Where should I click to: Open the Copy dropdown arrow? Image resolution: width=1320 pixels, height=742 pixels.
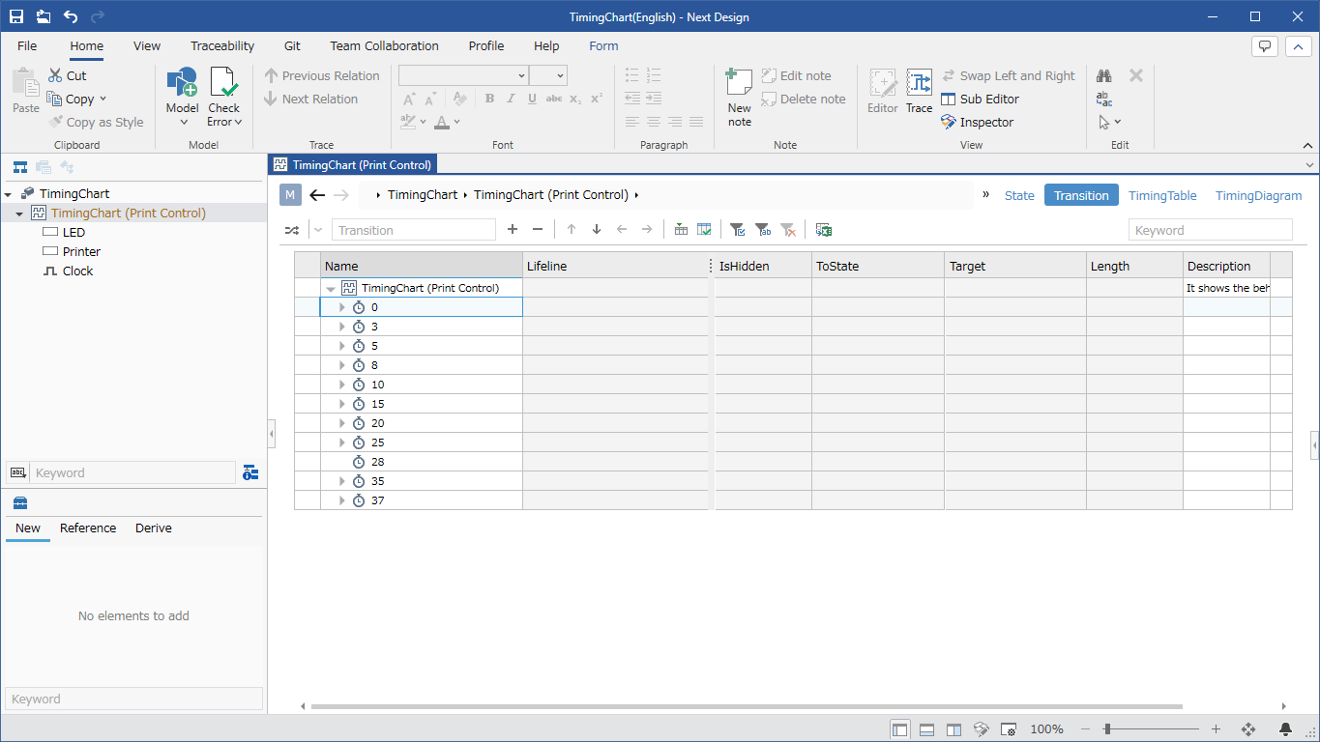pyautogui.click(x=103, y=99)
